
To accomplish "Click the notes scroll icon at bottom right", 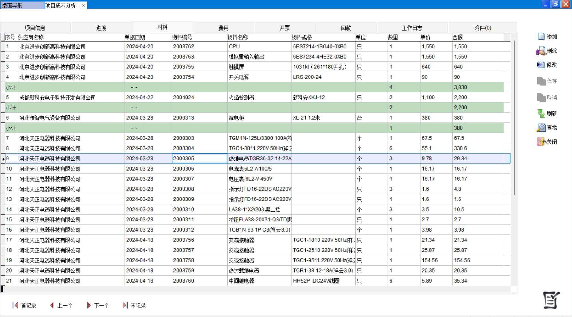I will pyautogui.click(x=551, y=300).
